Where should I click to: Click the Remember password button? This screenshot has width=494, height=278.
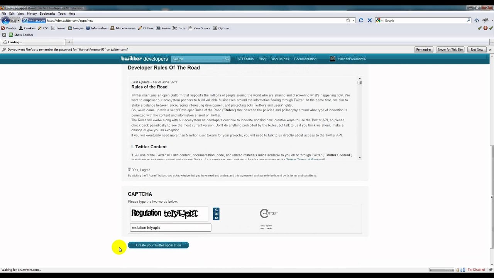coord(423,49)
